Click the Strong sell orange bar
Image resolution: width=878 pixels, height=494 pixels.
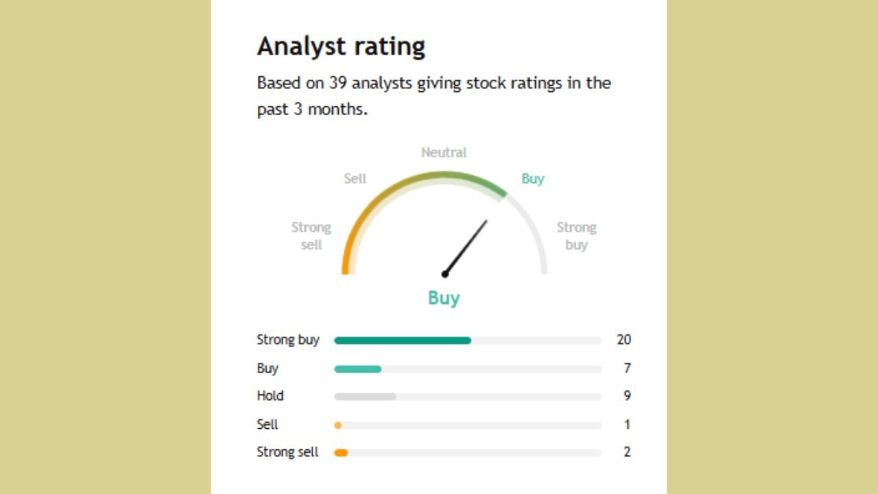point(341,453)
